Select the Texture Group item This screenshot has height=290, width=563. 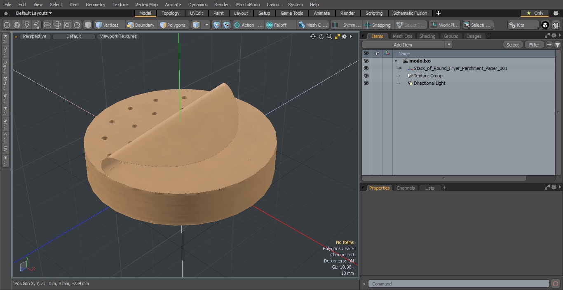[428, 76]
